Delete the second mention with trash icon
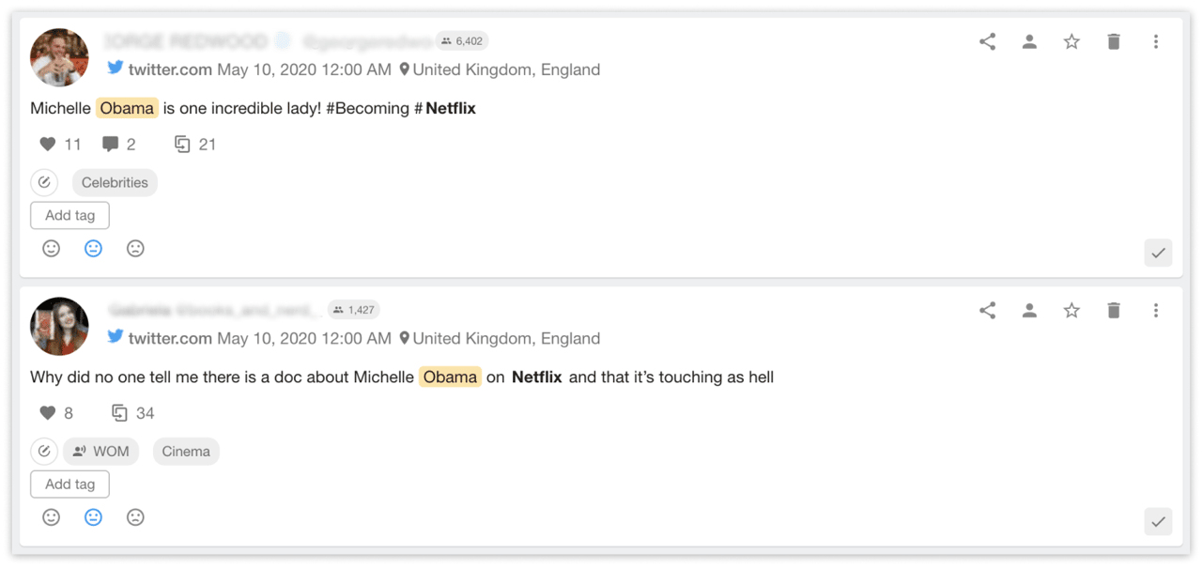Image resolution: width=1202 pixels, height=569 pixels. pos(1114,311)
